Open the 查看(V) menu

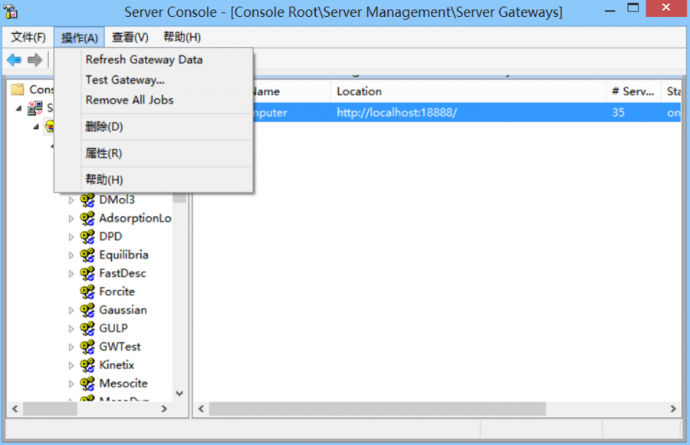[x=130, y=37]
